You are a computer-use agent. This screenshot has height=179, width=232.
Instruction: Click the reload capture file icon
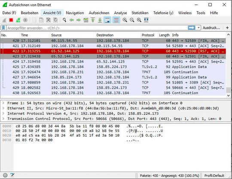tap(55, 20)
